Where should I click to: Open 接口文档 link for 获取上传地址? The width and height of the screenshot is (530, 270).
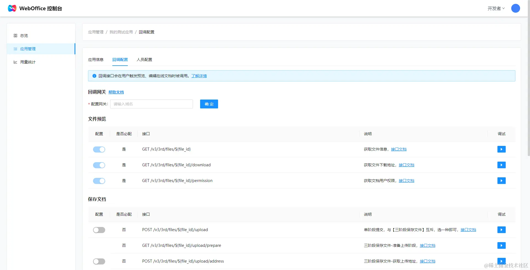tap(427, 261)
